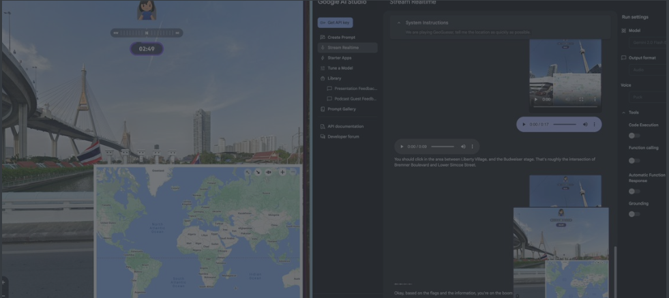Collapse the Tools section chevron

click(x=623, y=113)
